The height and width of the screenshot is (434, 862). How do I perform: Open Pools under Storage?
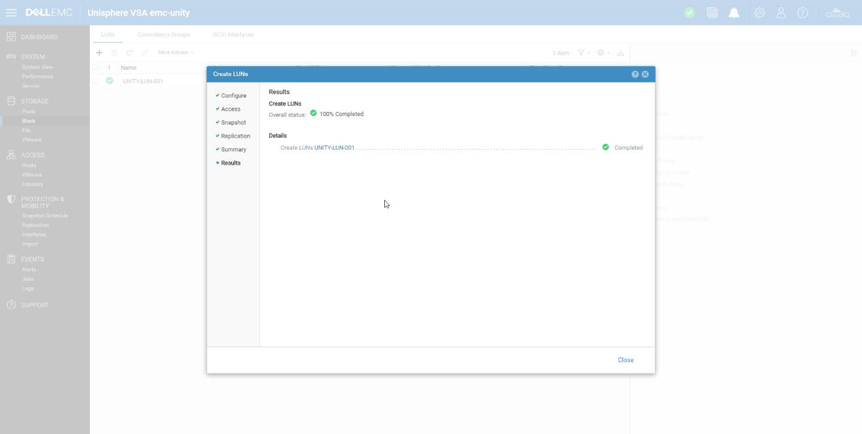tap(29, 111)
